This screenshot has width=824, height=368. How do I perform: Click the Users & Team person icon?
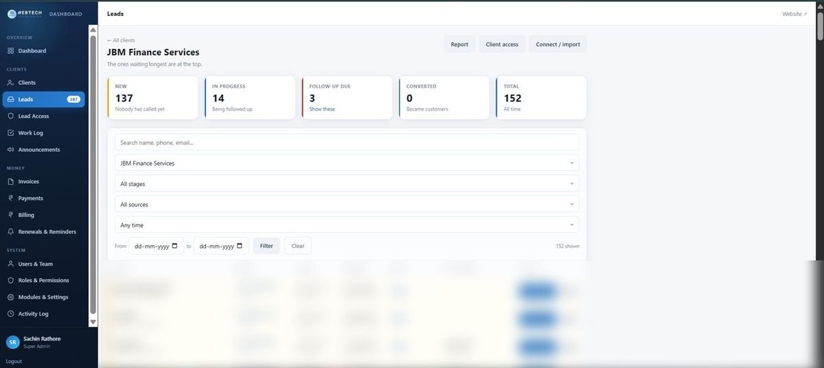(x=10, y=264)
